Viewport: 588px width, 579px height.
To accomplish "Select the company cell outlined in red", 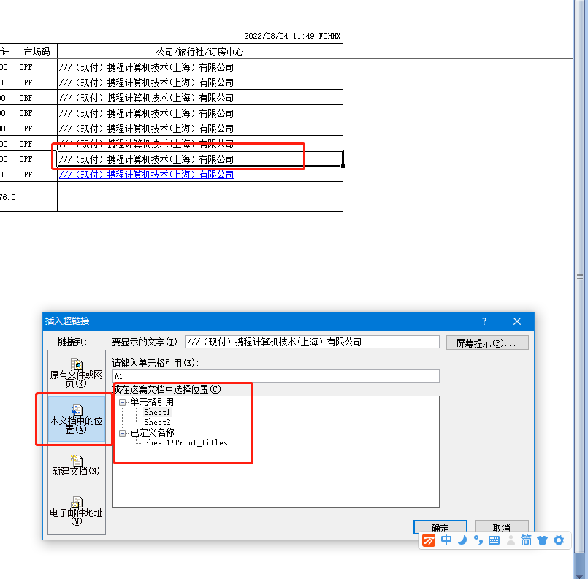I will 200,159.
